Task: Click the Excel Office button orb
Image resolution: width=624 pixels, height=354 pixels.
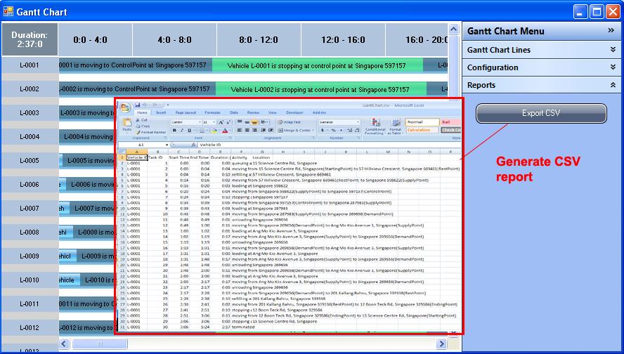Action: point(124,107)
